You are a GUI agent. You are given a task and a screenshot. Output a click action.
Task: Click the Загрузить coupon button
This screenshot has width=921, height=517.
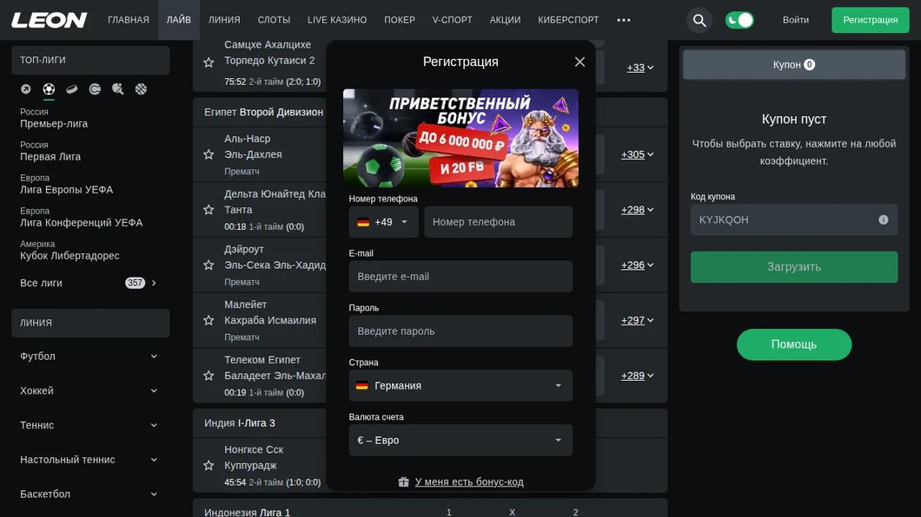tap(794, 267)
